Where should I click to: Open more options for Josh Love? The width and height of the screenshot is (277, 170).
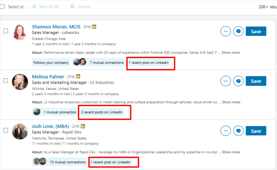click(x=226, y=131)
